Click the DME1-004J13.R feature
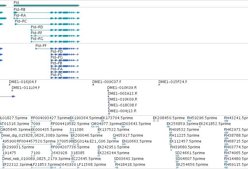Screen dimensions: 248x169 109,114
